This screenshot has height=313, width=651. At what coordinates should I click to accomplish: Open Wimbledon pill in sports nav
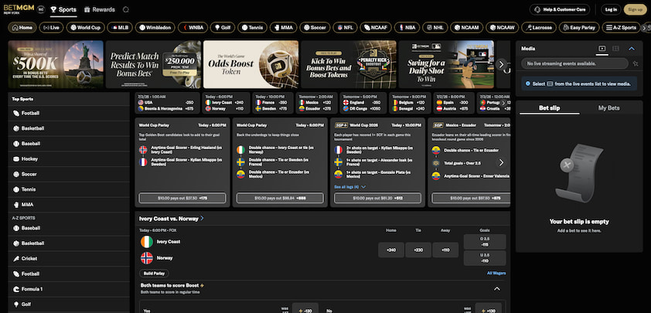click(155, 28)
